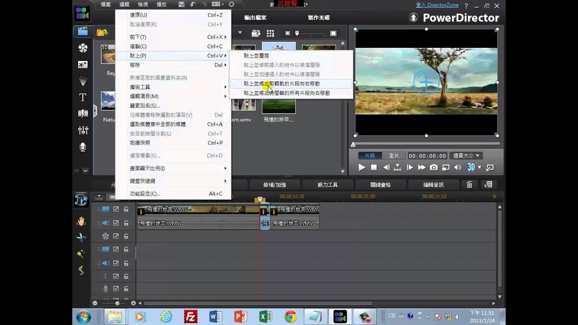Toggle audio track 2 enable checkbox
Viewport: 578px width, 325px height.
click(116, 263)
